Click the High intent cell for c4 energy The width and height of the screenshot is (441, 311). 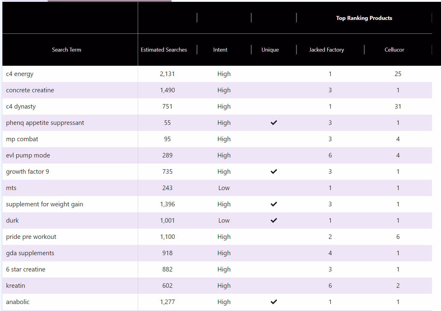click(224, 74)
